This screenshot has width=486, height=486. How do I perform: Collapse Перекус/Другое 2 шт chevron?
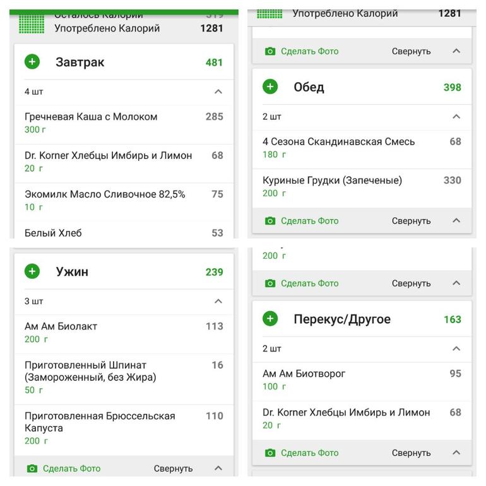(456, 348)
